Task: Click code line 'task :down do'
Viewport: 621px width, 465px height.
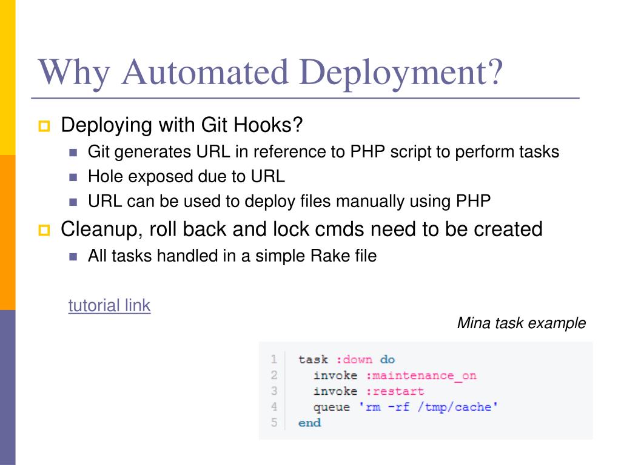Action: (346, 360)
